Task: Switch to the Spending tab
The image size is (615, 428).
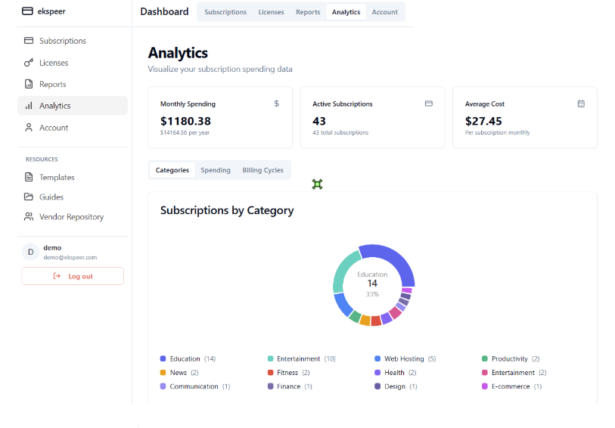Action: click(x=216, y=170)
